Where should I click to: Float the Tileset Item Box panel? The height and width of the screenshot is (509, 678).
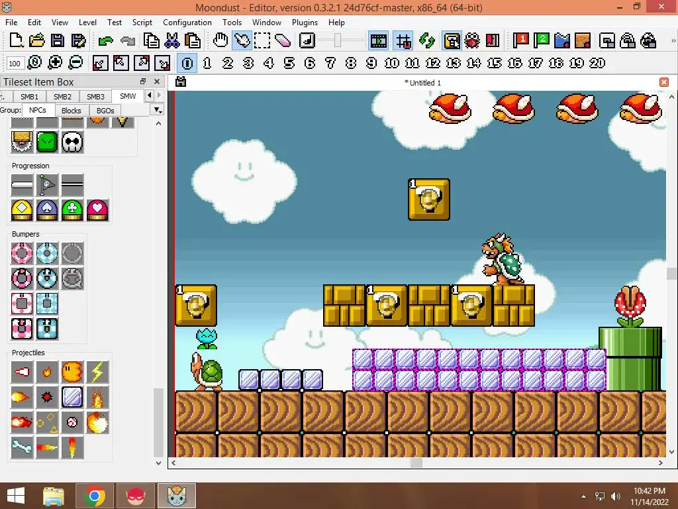point(143,82)
